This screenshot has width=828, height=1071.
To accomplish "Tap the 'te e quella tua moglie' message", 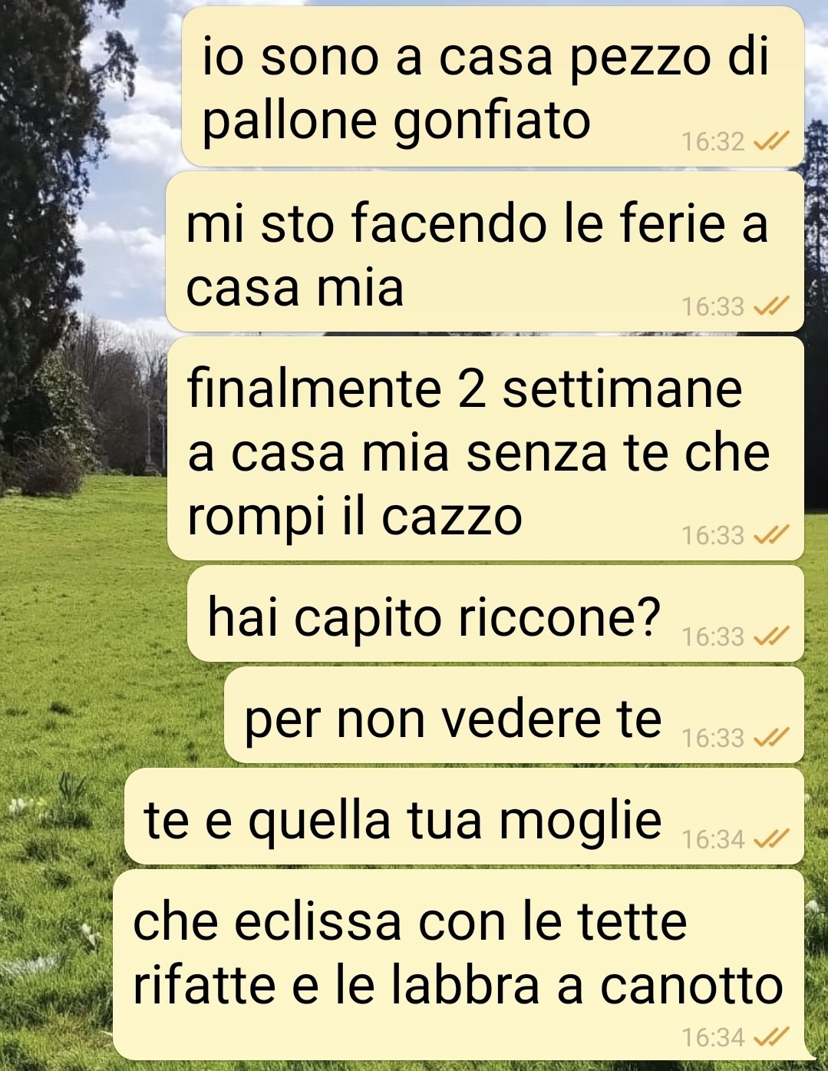I will pyautogui.click(x=463, y=817).
